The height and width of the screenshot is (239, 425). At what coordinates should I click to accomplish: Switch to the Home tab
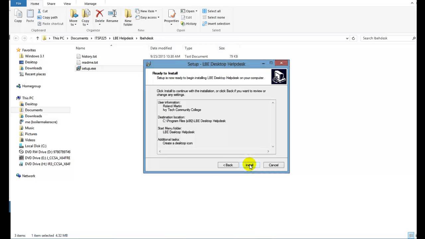pyautogui.click(x=35, y=4)
